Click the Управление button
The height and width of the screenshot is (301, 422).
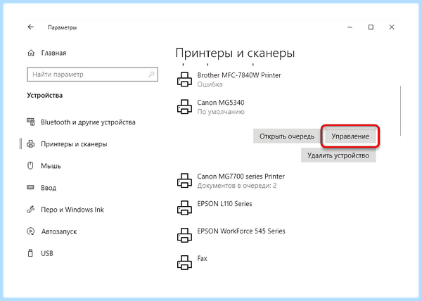[350, 136]
